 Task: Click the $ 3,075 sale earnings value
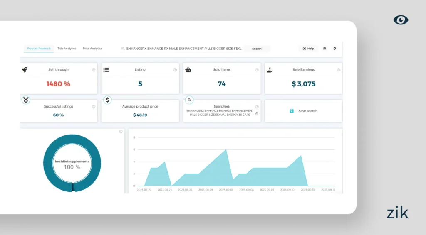click(303, 84)
